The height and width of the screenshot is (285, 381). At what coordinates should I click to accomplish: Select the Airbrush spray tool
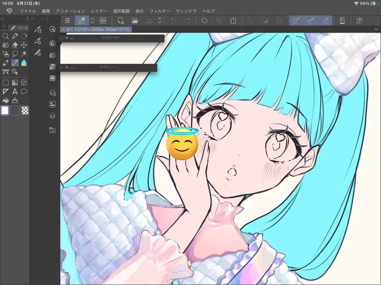pos(5,54)
